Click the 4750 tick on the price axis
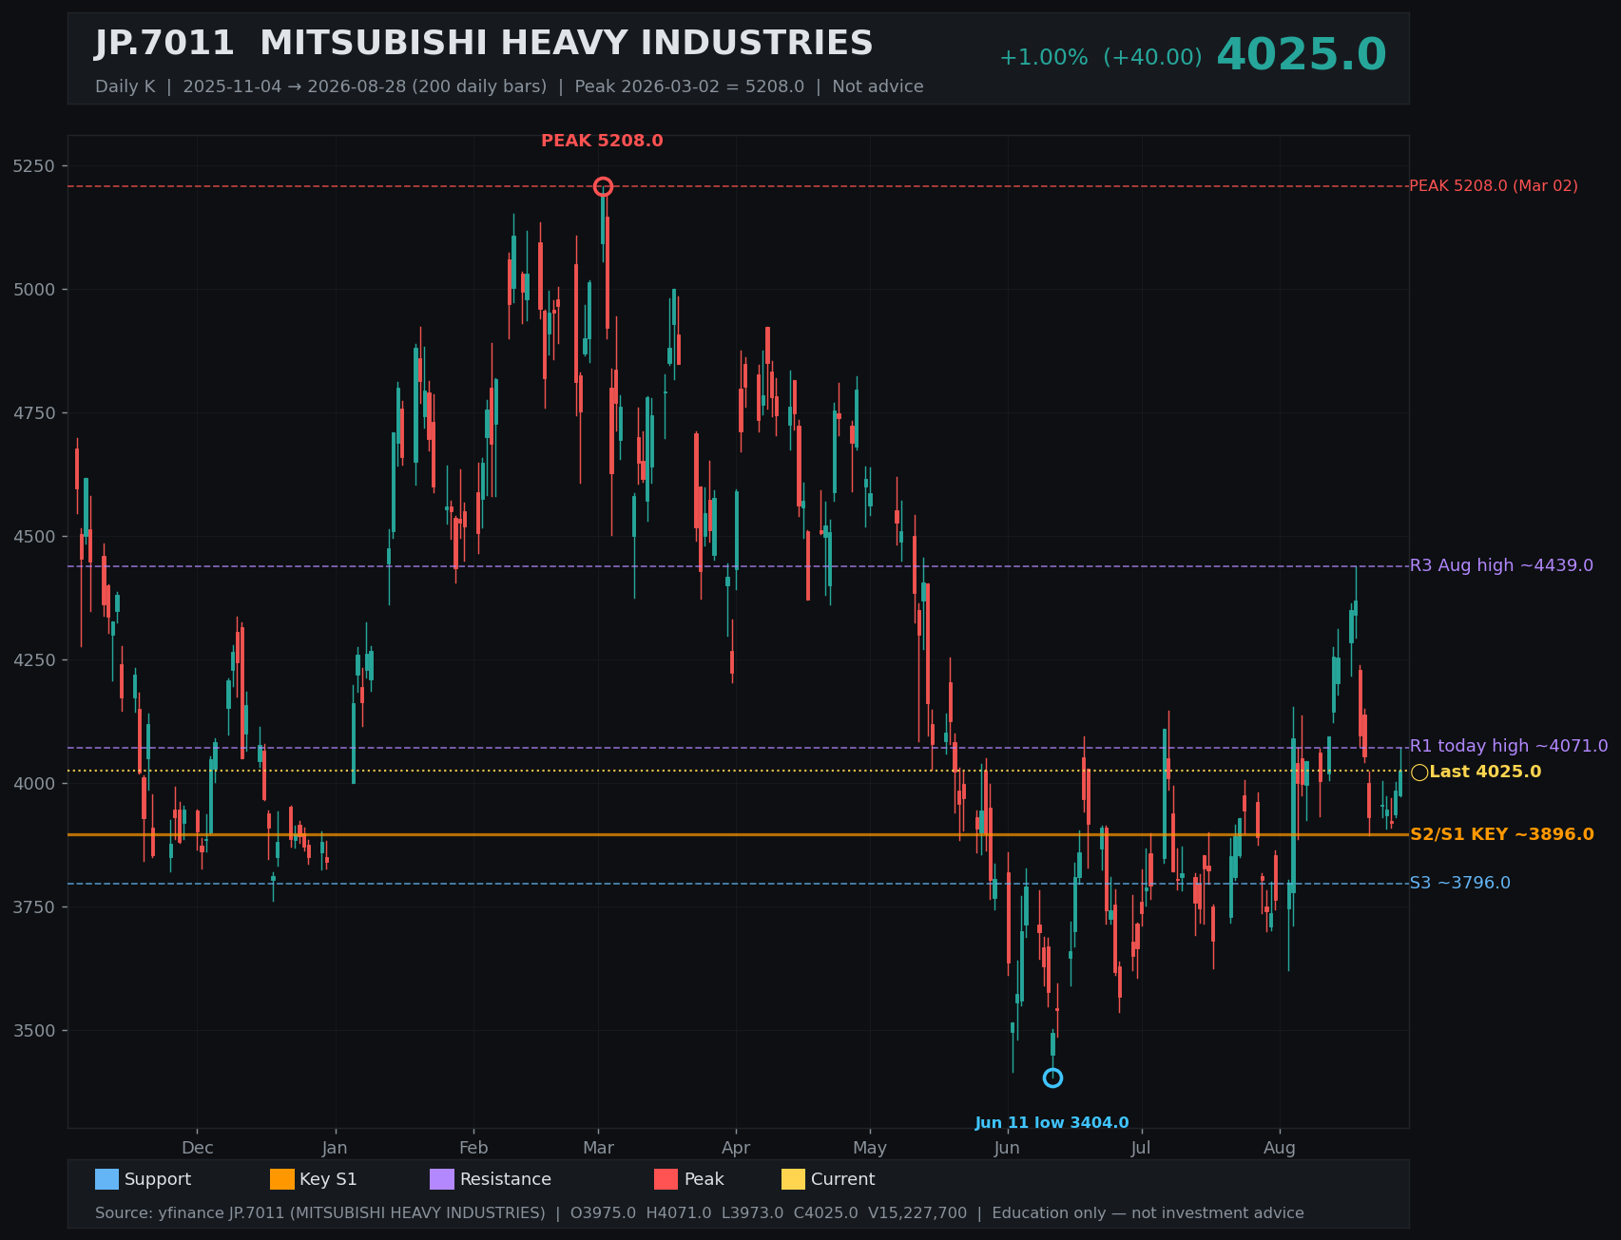This screenshot has width=1621, height=1240. 34,413
